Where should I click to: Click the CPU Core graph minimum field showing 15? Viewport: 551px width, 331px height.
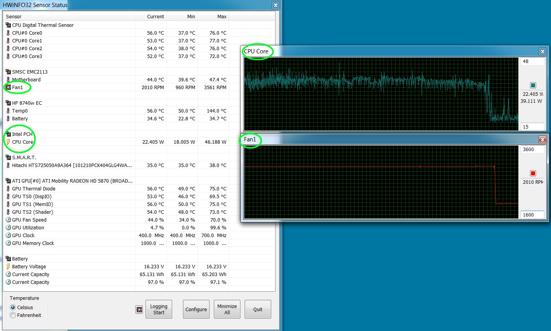click(532, 127)
